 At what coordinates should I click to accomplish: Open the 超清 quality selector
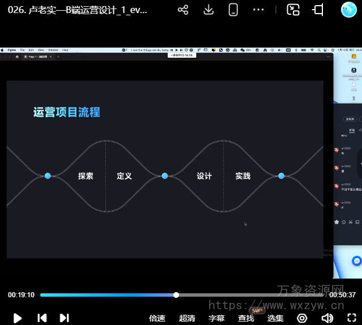[x=187, y=318]
